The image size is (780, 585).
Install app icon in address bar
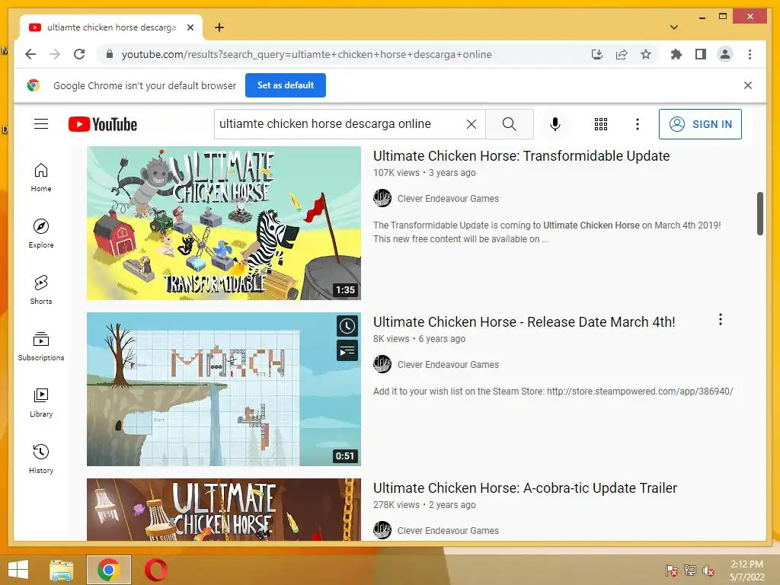[x=597, y=54]
